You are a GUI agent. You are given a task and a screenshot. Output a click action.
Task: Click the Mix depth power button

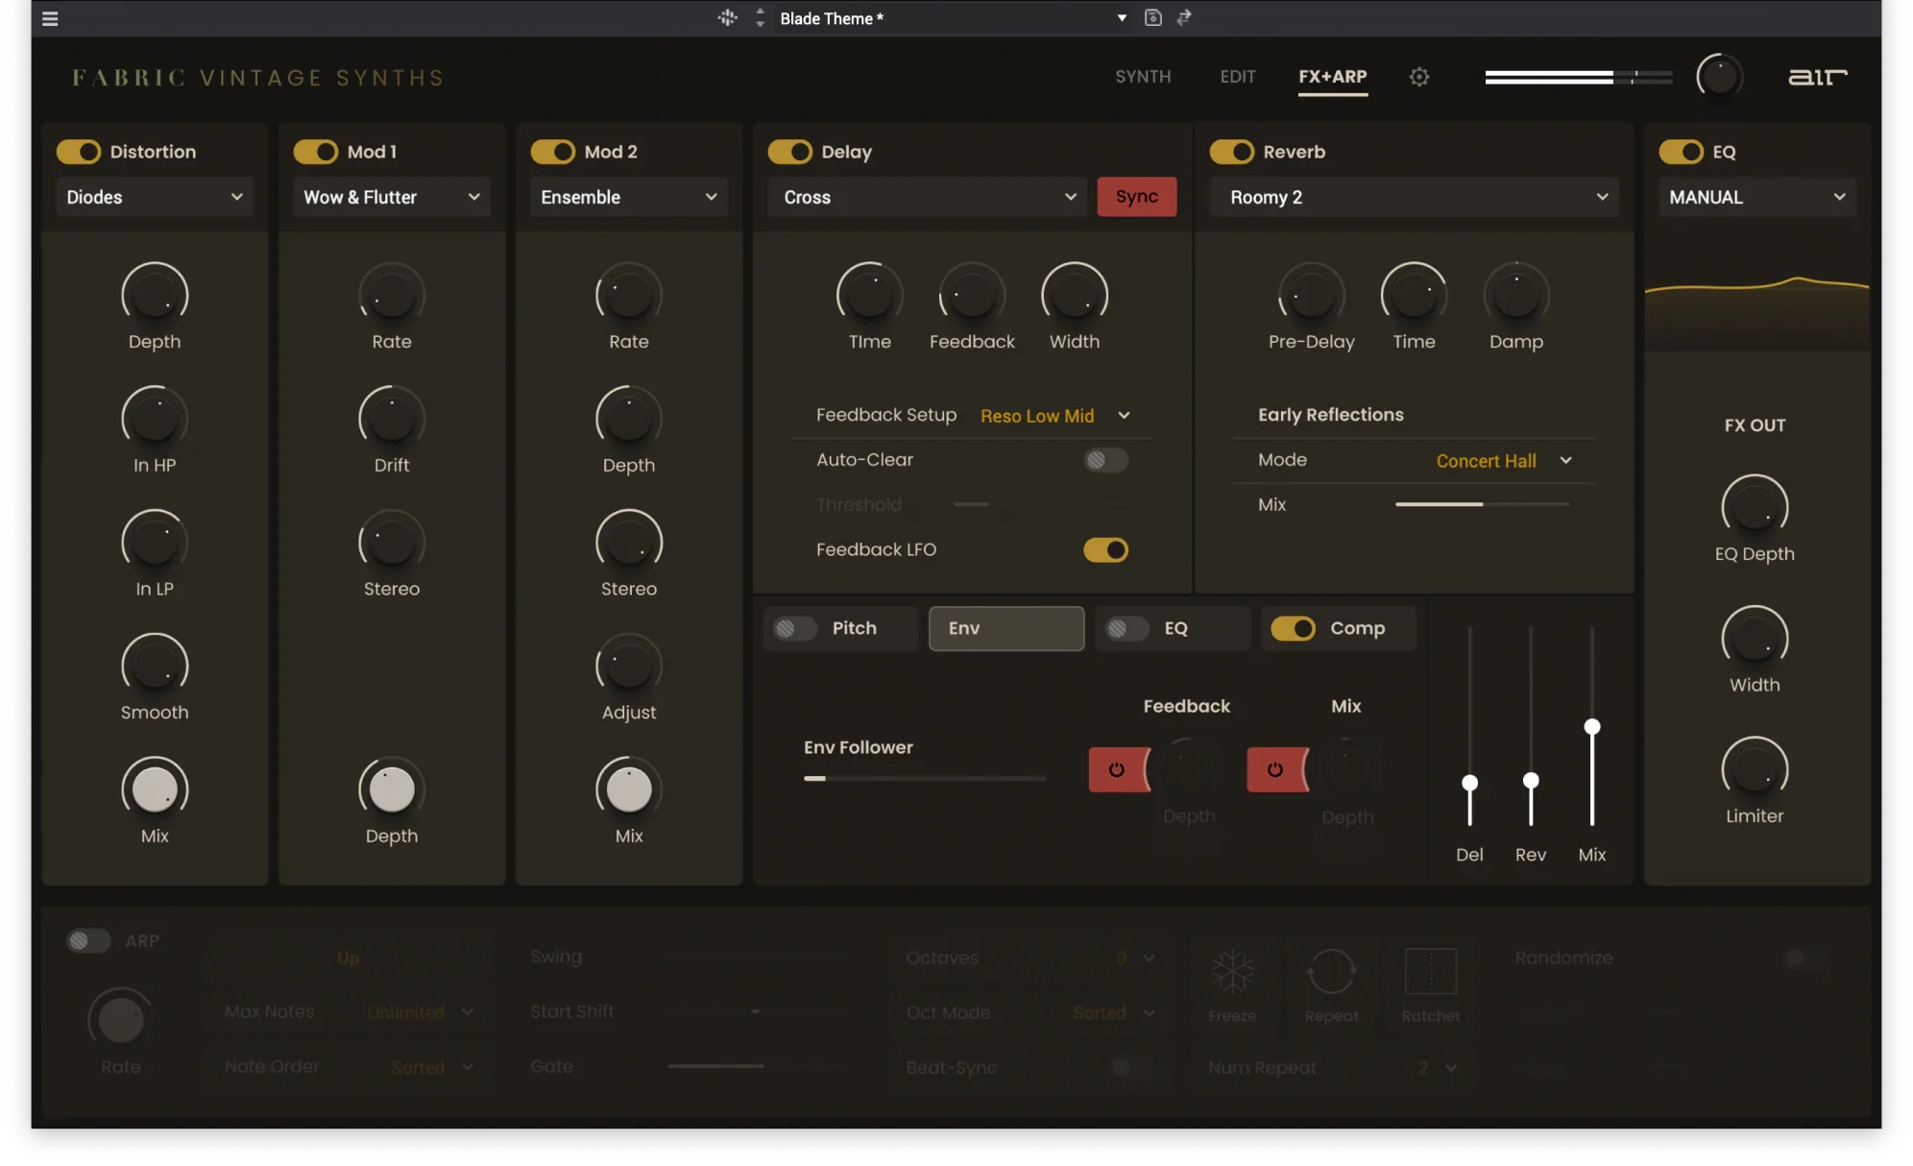coord(1275,769)
